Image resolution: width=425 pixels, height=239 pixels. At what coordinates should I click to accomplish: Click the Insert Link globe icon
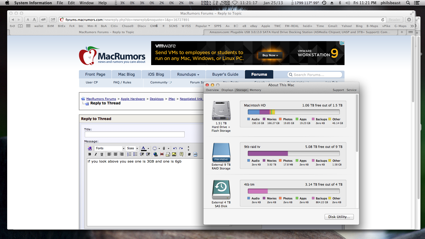click(156, 154)
